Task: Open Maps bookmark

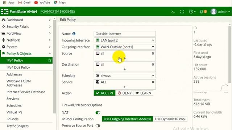Action: 60,3
